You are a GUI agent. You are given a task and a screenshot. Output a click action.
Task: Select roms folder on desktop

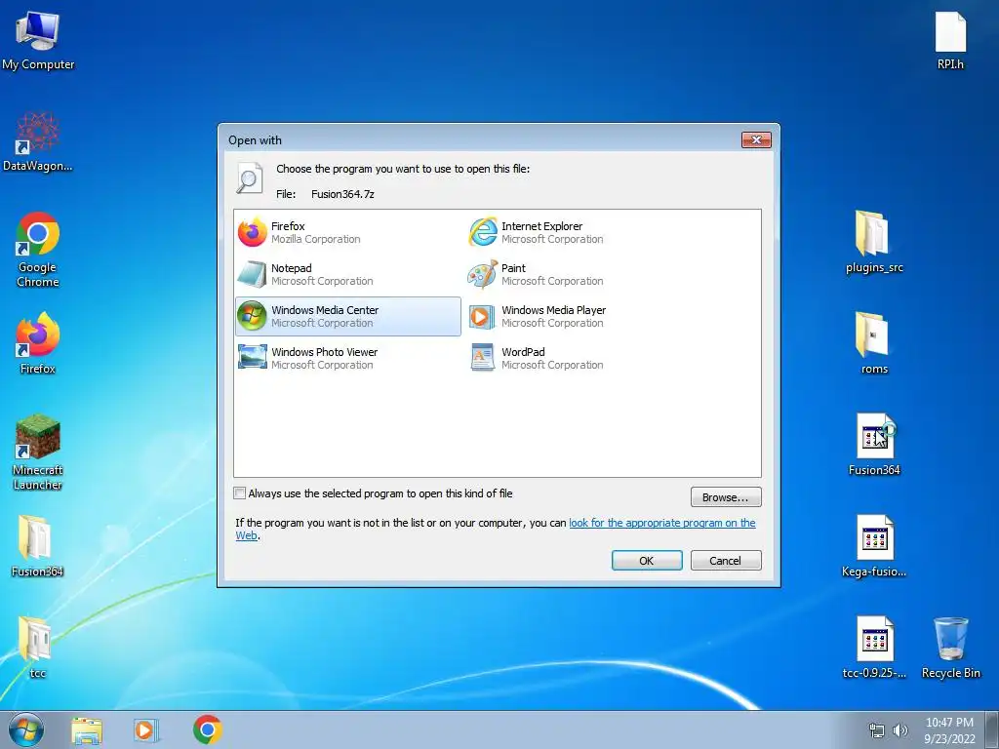874,343
